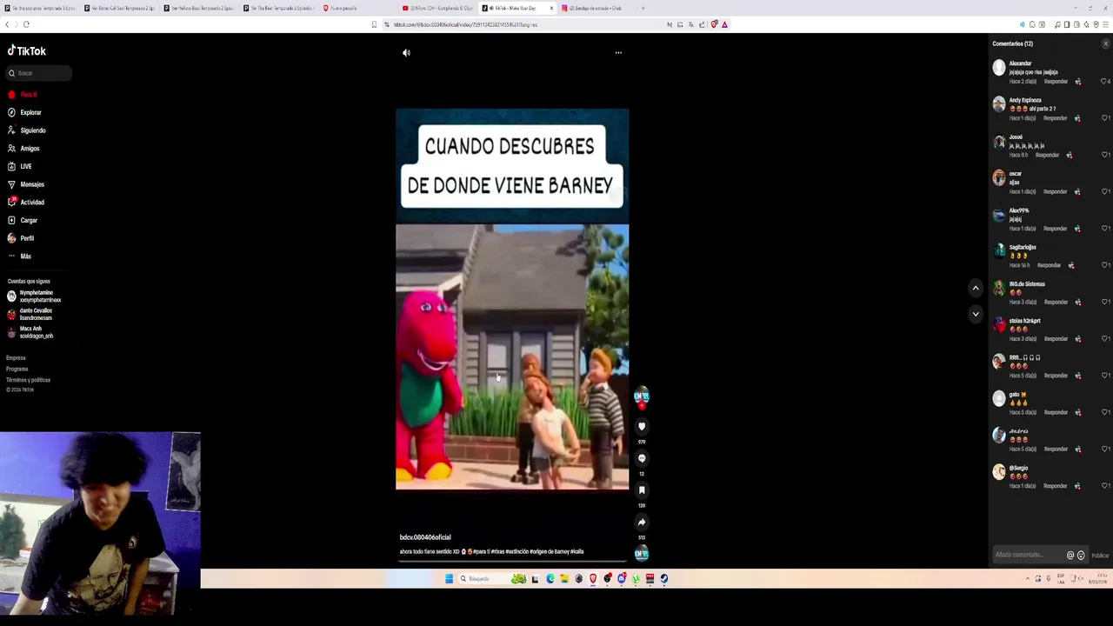This screenshot has width=1113, height=626.
Task: Open Alexander's profile avatar
Action: point(999,67)
